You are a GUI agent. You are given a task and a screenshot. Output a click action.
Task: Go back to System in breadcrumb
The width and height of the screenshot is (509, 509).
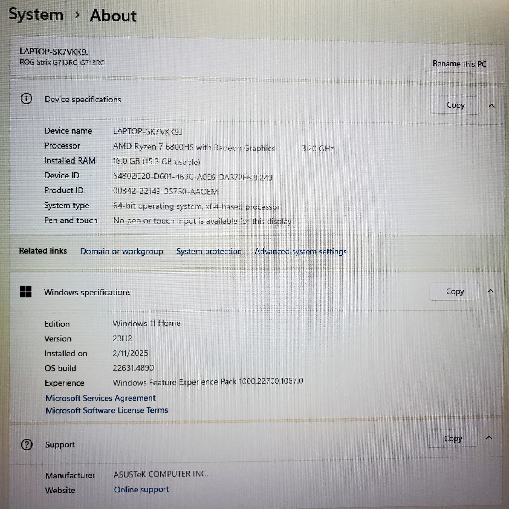(36, 15)
